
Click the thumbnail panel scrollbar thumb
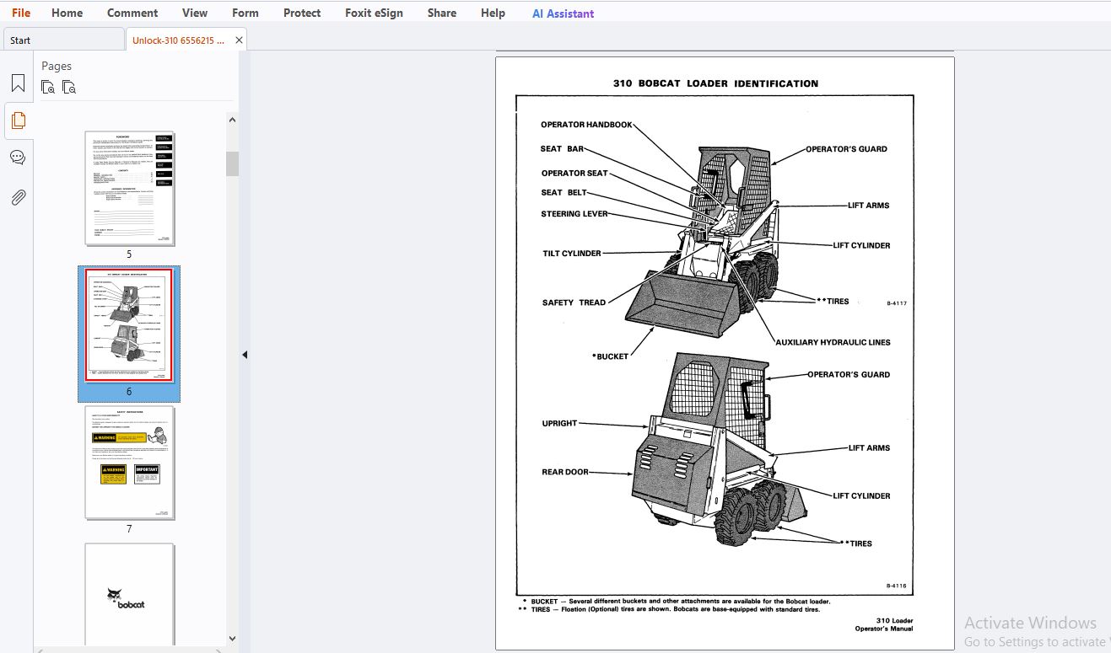[232, 163]
